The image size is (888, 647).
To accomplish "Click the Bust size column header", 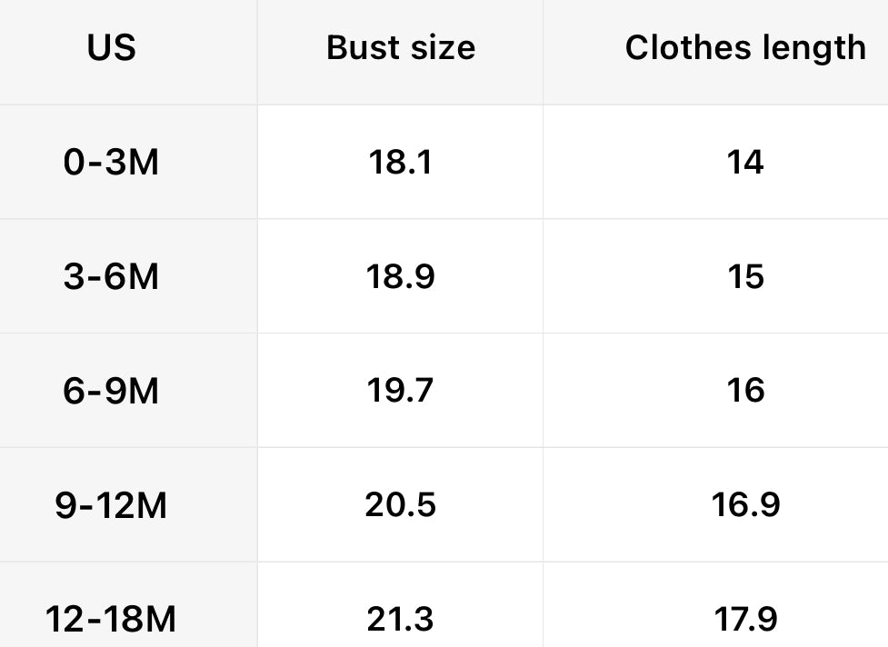I will click(400, 48).
